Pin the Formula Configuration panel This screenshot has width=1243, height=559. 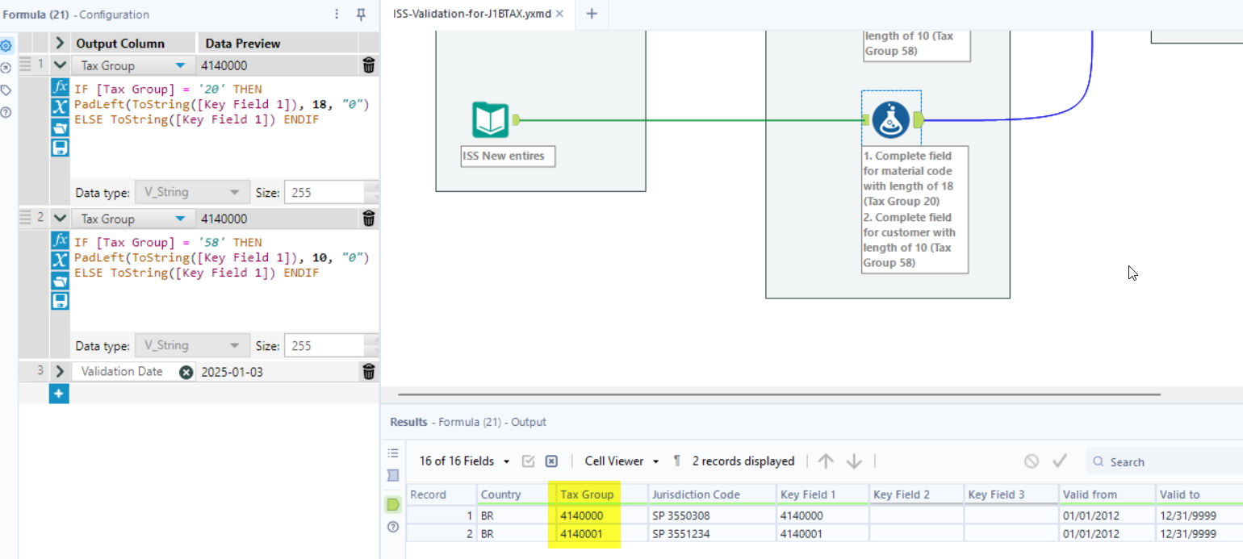click(x=360, y=15)
